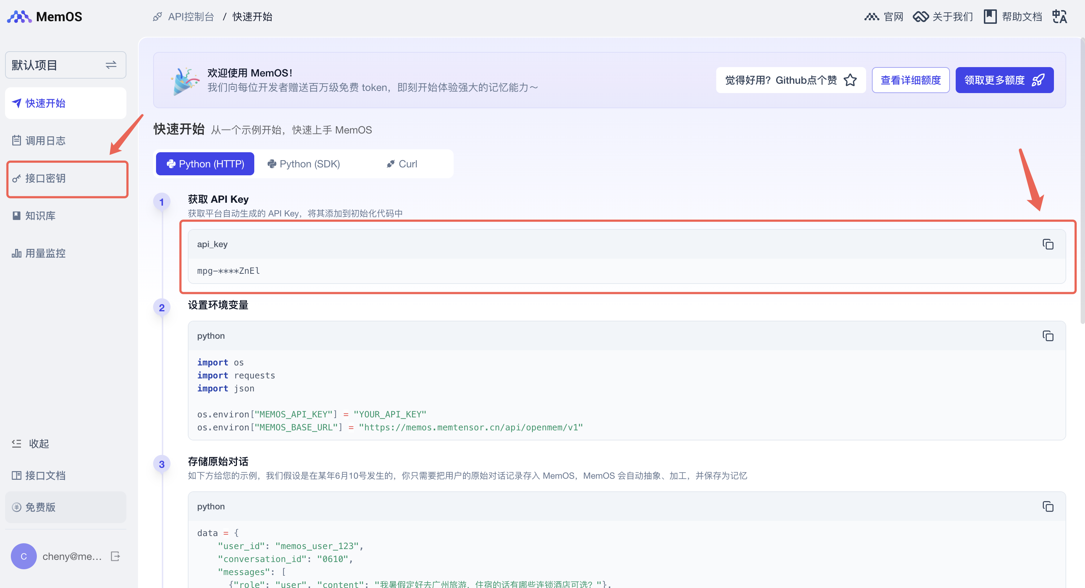Screen dimensions: 1085x588
Task: Switch to the Curl tab
Action: coord(402,164)
